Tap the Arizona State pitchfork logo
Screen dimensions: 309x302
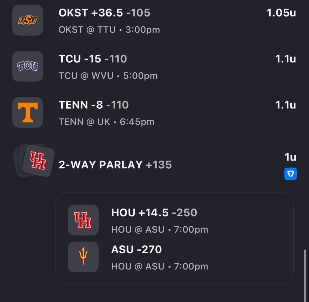[83, 257]
